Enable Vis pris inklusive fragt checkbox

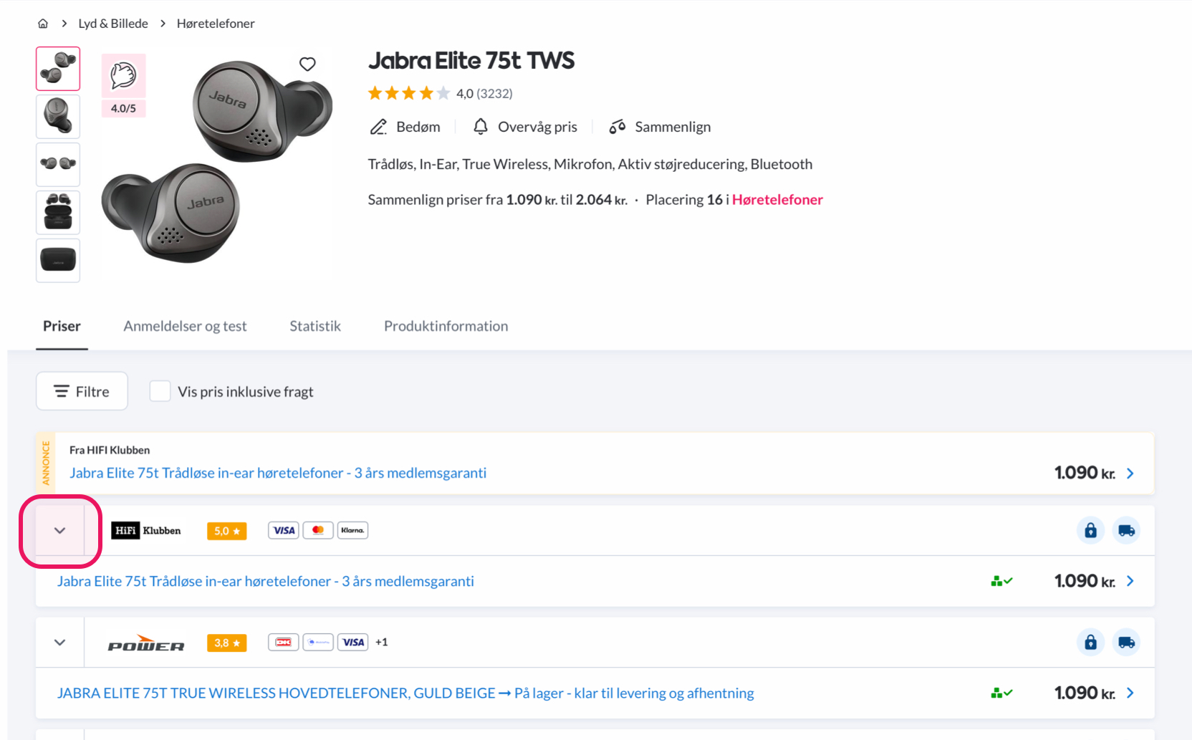160,391
